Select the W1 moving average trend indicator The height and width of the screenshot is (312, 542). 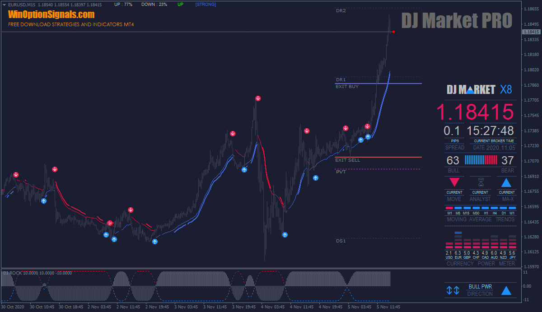[512, 208]
